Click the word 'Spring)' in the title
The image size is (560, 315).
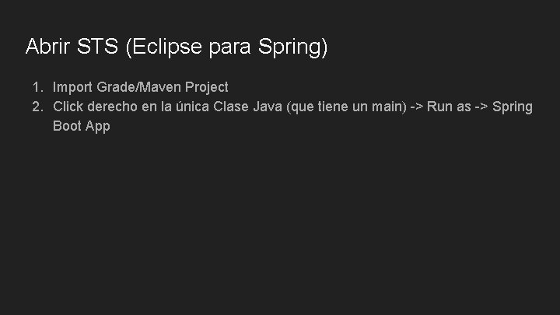click(x=292, y=47)
